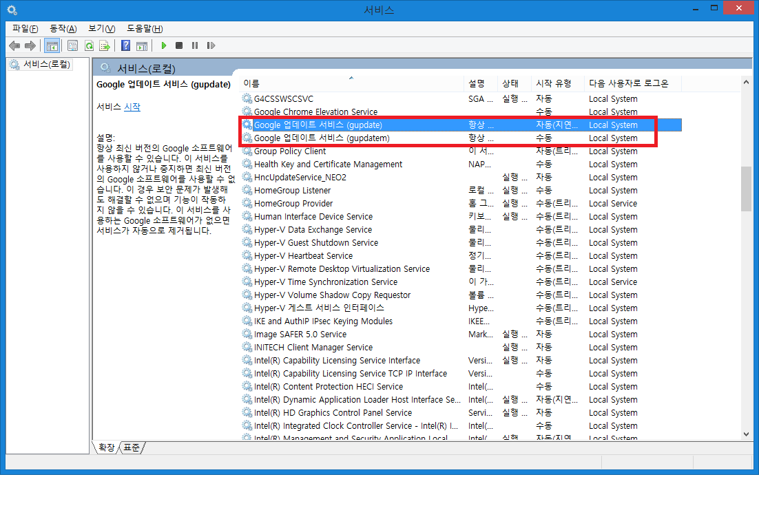Open the blue Help toolbar icon
The width and height of the screenshot is (759, 530).
pos(126,45)
